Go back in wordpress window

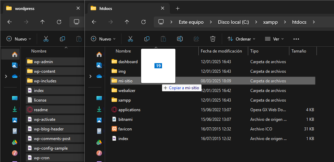pyautogui.click(x=10, y=22)
